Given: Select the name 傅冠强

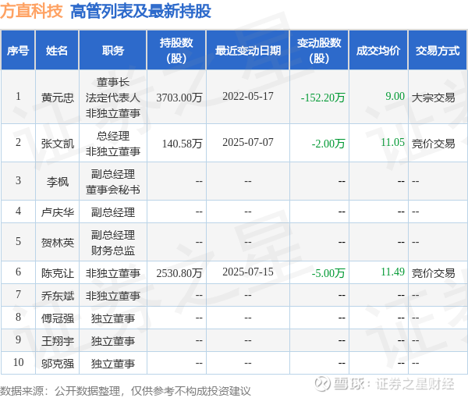Looking at the screenshot, I should [57, 318].
